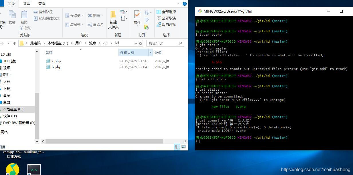Screen dimensions: 353x175
Task: Click the 属性 checkmark icon
Action: 137,15
